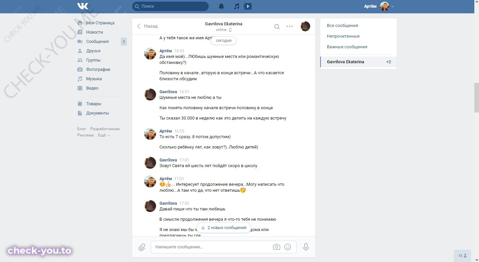Image resolution: width=479 pixels, height=262 pixels.
Task: Expand Ещё footer dropdown
Action: coord(104,135)
